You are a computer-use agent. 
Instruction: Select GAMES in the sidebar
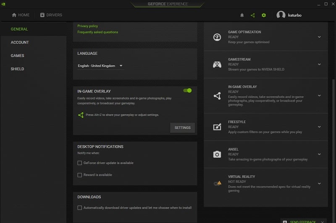pos(17,56)
